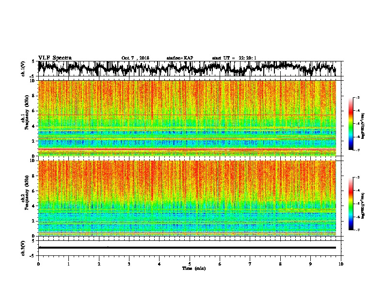The height and width of the screenshot is (296, 384).
Task: Click time axis tick label "6"
Action: point(220,264)
